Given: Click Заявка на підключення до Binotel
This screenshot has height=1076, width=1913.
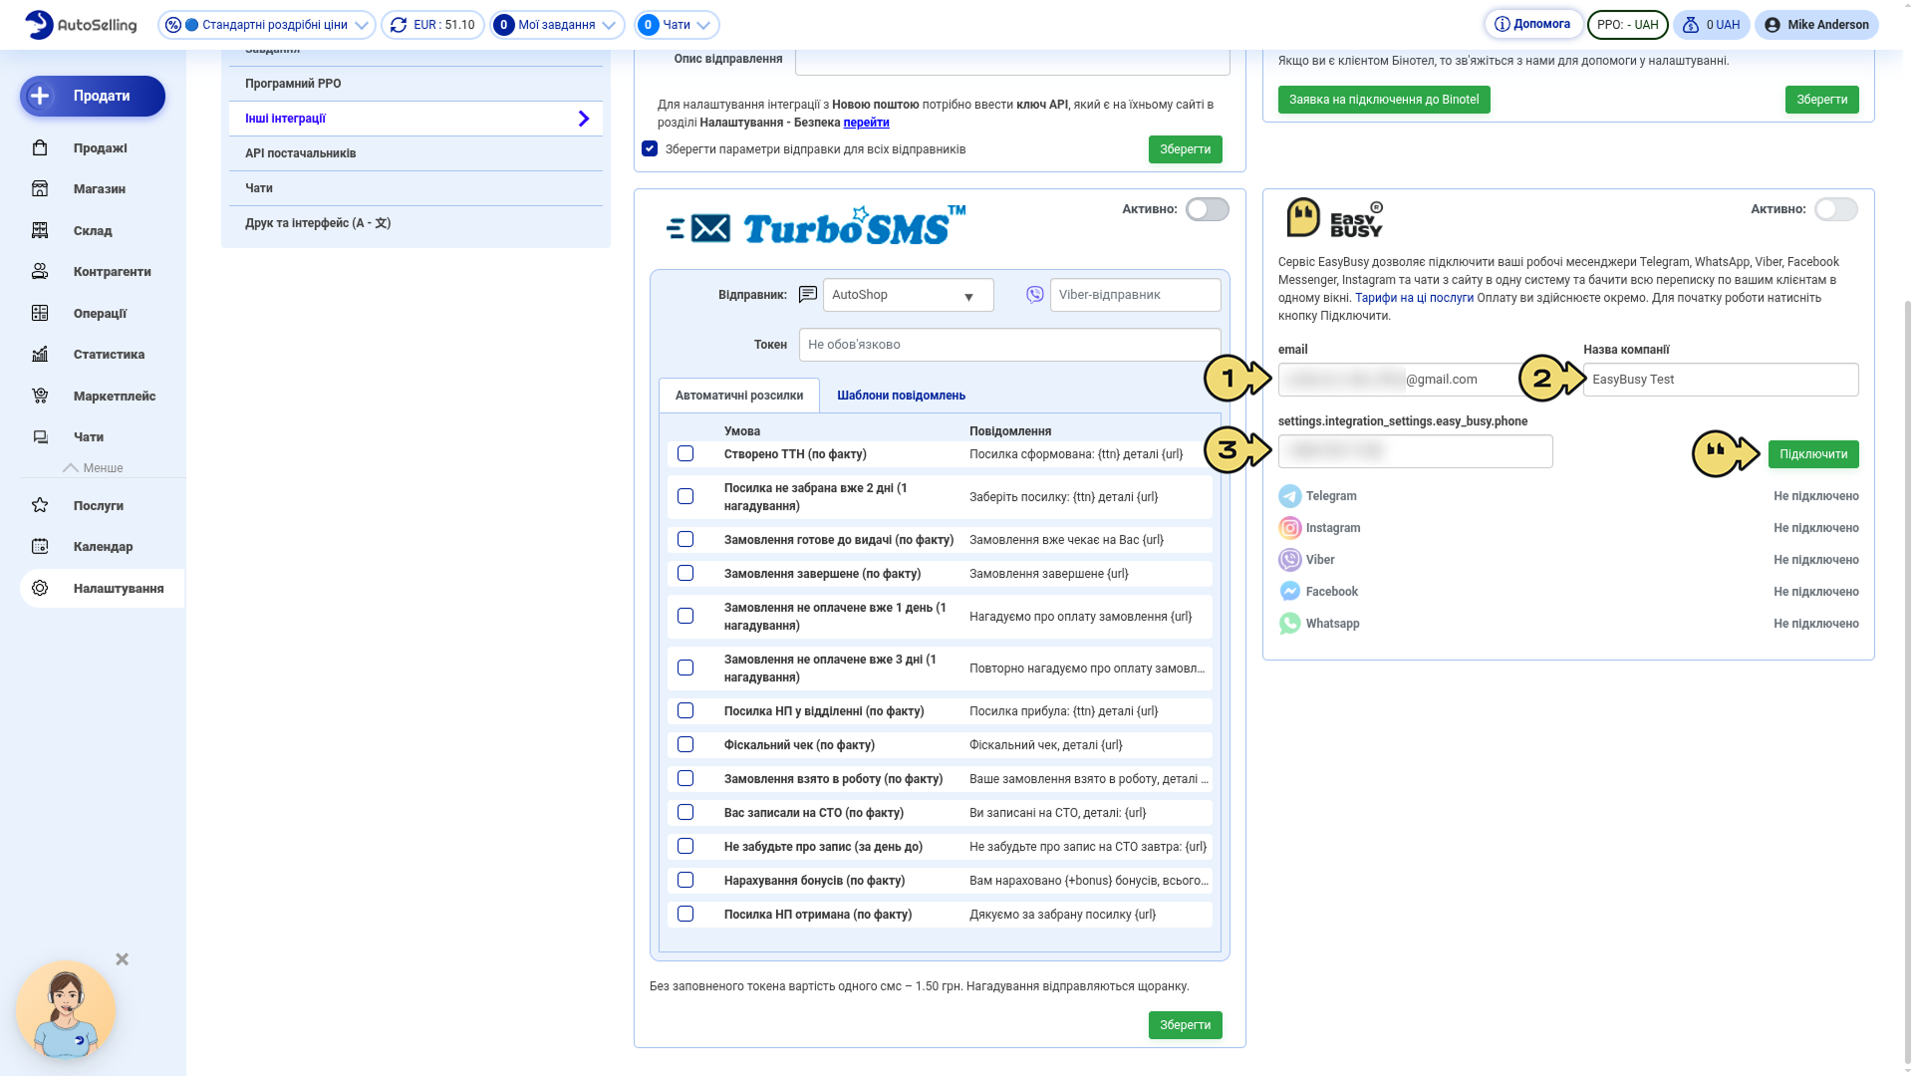Looking at the screenshot, I should [x=1384, y=100].
